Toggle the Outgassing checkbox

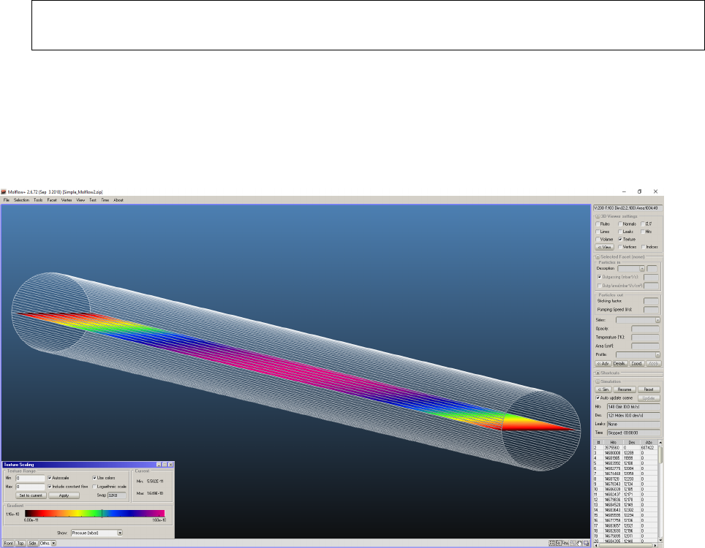tap(600, 277)
